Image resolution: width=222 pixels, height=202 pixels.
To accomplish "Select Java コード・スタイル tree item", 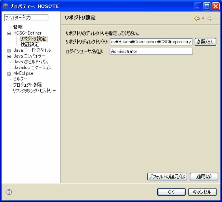I will 32,50.
